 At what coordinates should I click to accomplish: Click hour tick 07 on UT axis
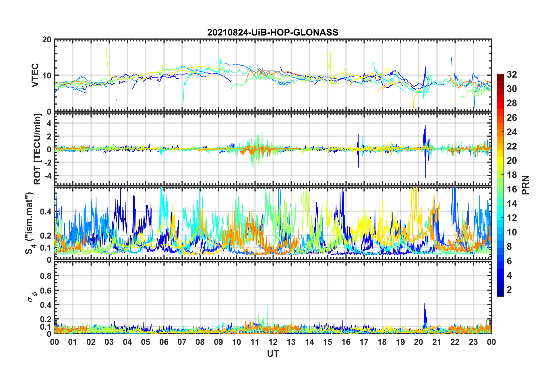tap(182, 342)
